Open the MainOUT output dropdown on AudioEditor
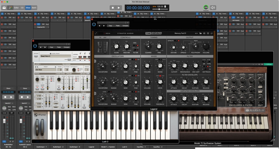 tap(8, 103)
